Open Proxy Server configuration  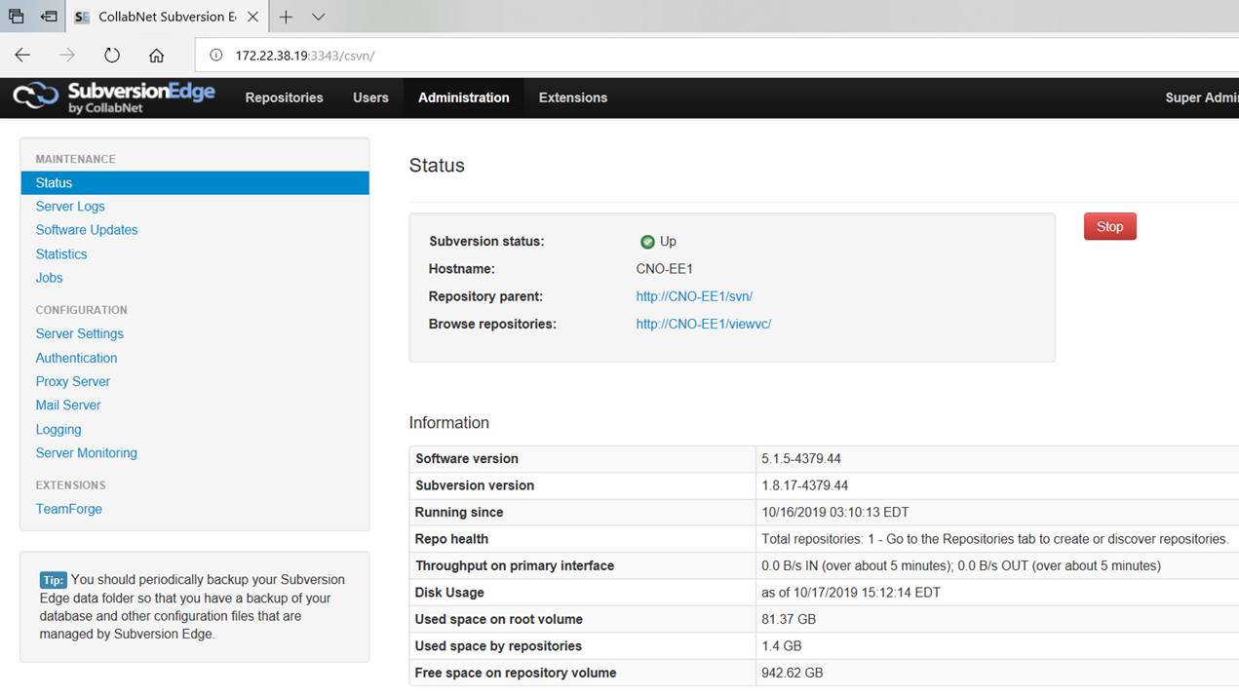[x=73, y=381]
